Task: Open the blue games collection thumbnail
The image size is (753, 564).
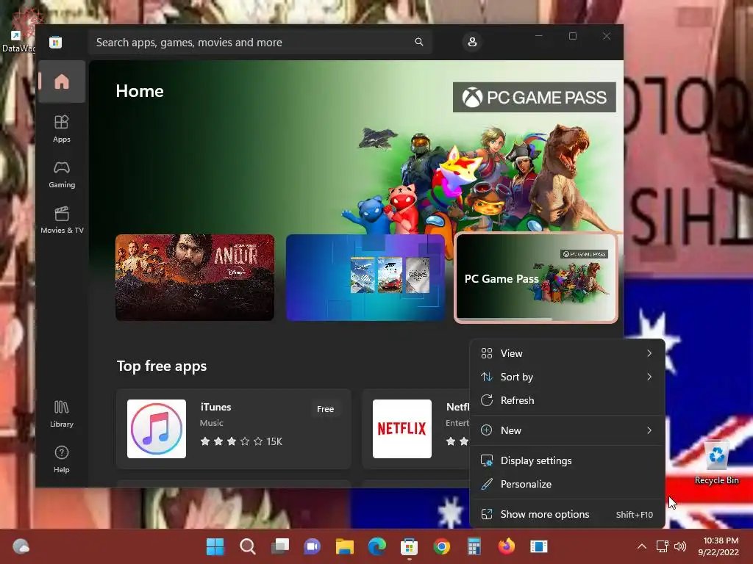Action: point(365,277)
